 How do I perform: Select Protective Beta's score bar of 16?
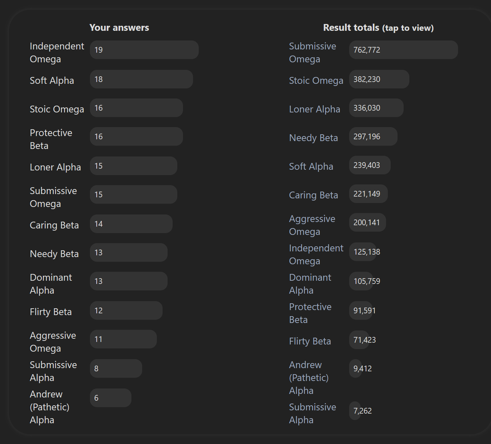(136, 136)
